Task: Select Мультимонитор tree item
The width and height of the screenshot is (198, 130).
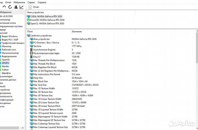Action: click(x=10, y=53)
